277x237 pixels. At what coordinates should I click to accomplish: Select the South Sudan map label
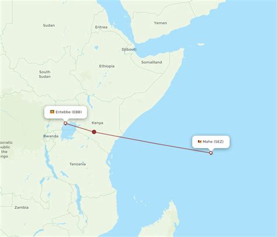coord(44,74)
